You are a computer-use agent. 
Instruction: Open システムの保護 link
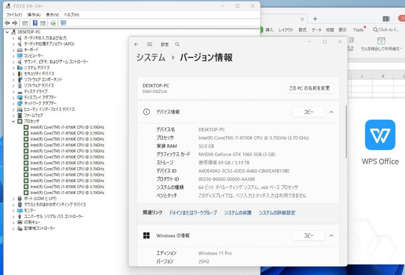coord(238,213)
